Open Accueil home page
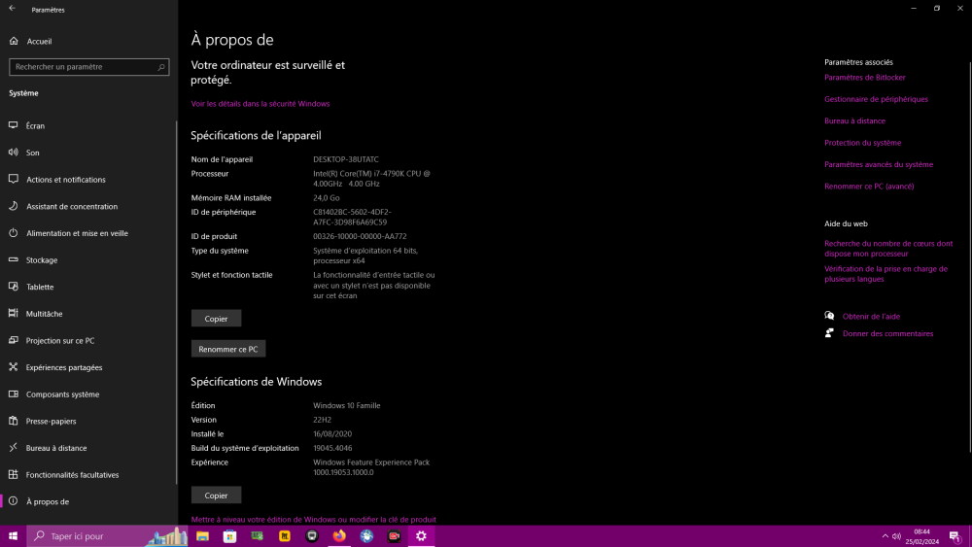972x547 pixels. click(x=39, y=42)
